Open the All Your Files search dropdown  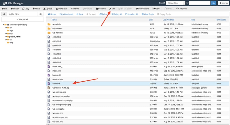[x=175, y=3]
